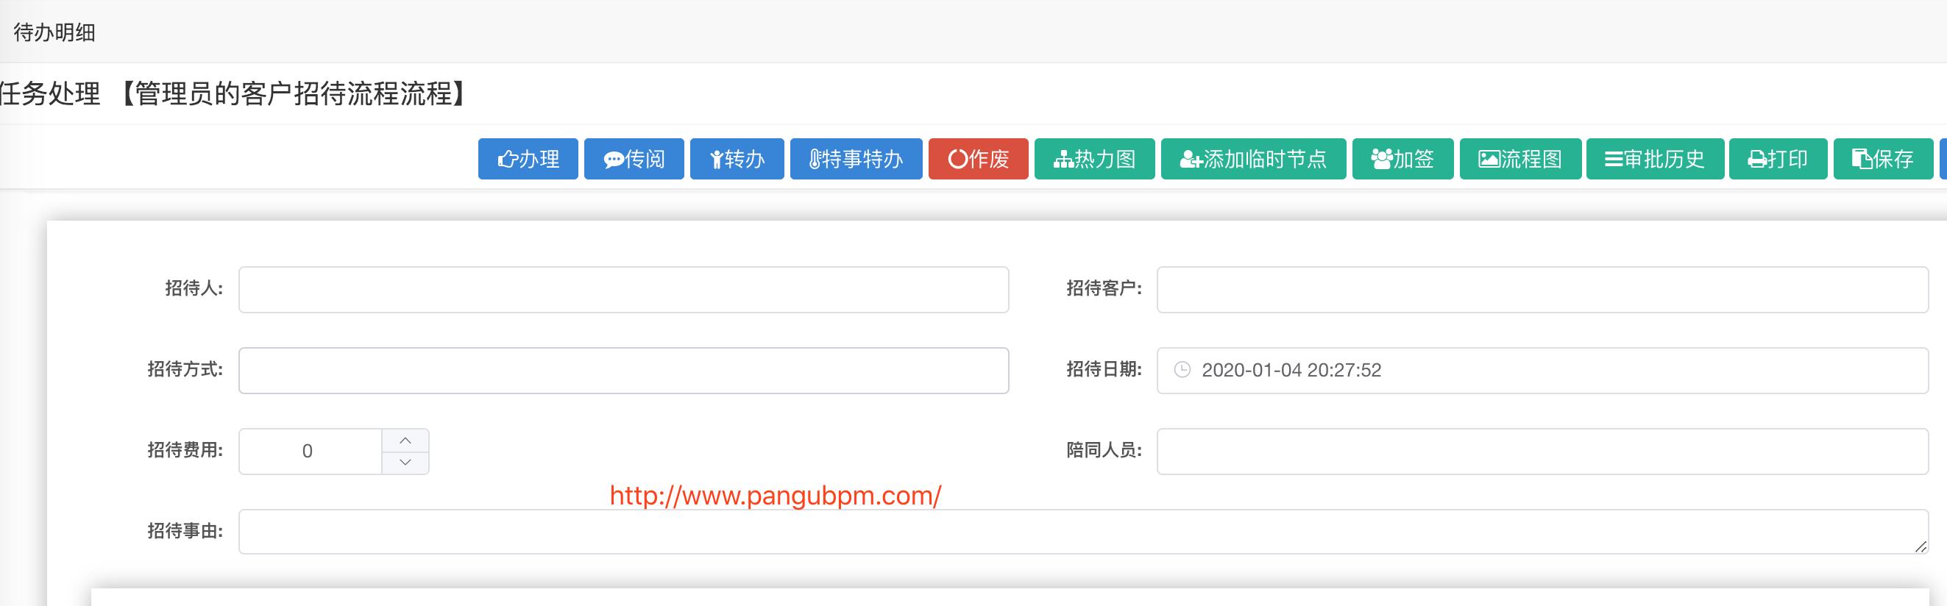Open the 流程图 flowchart view
This screenshot has height=606, width=1947.
[1520, 159]
